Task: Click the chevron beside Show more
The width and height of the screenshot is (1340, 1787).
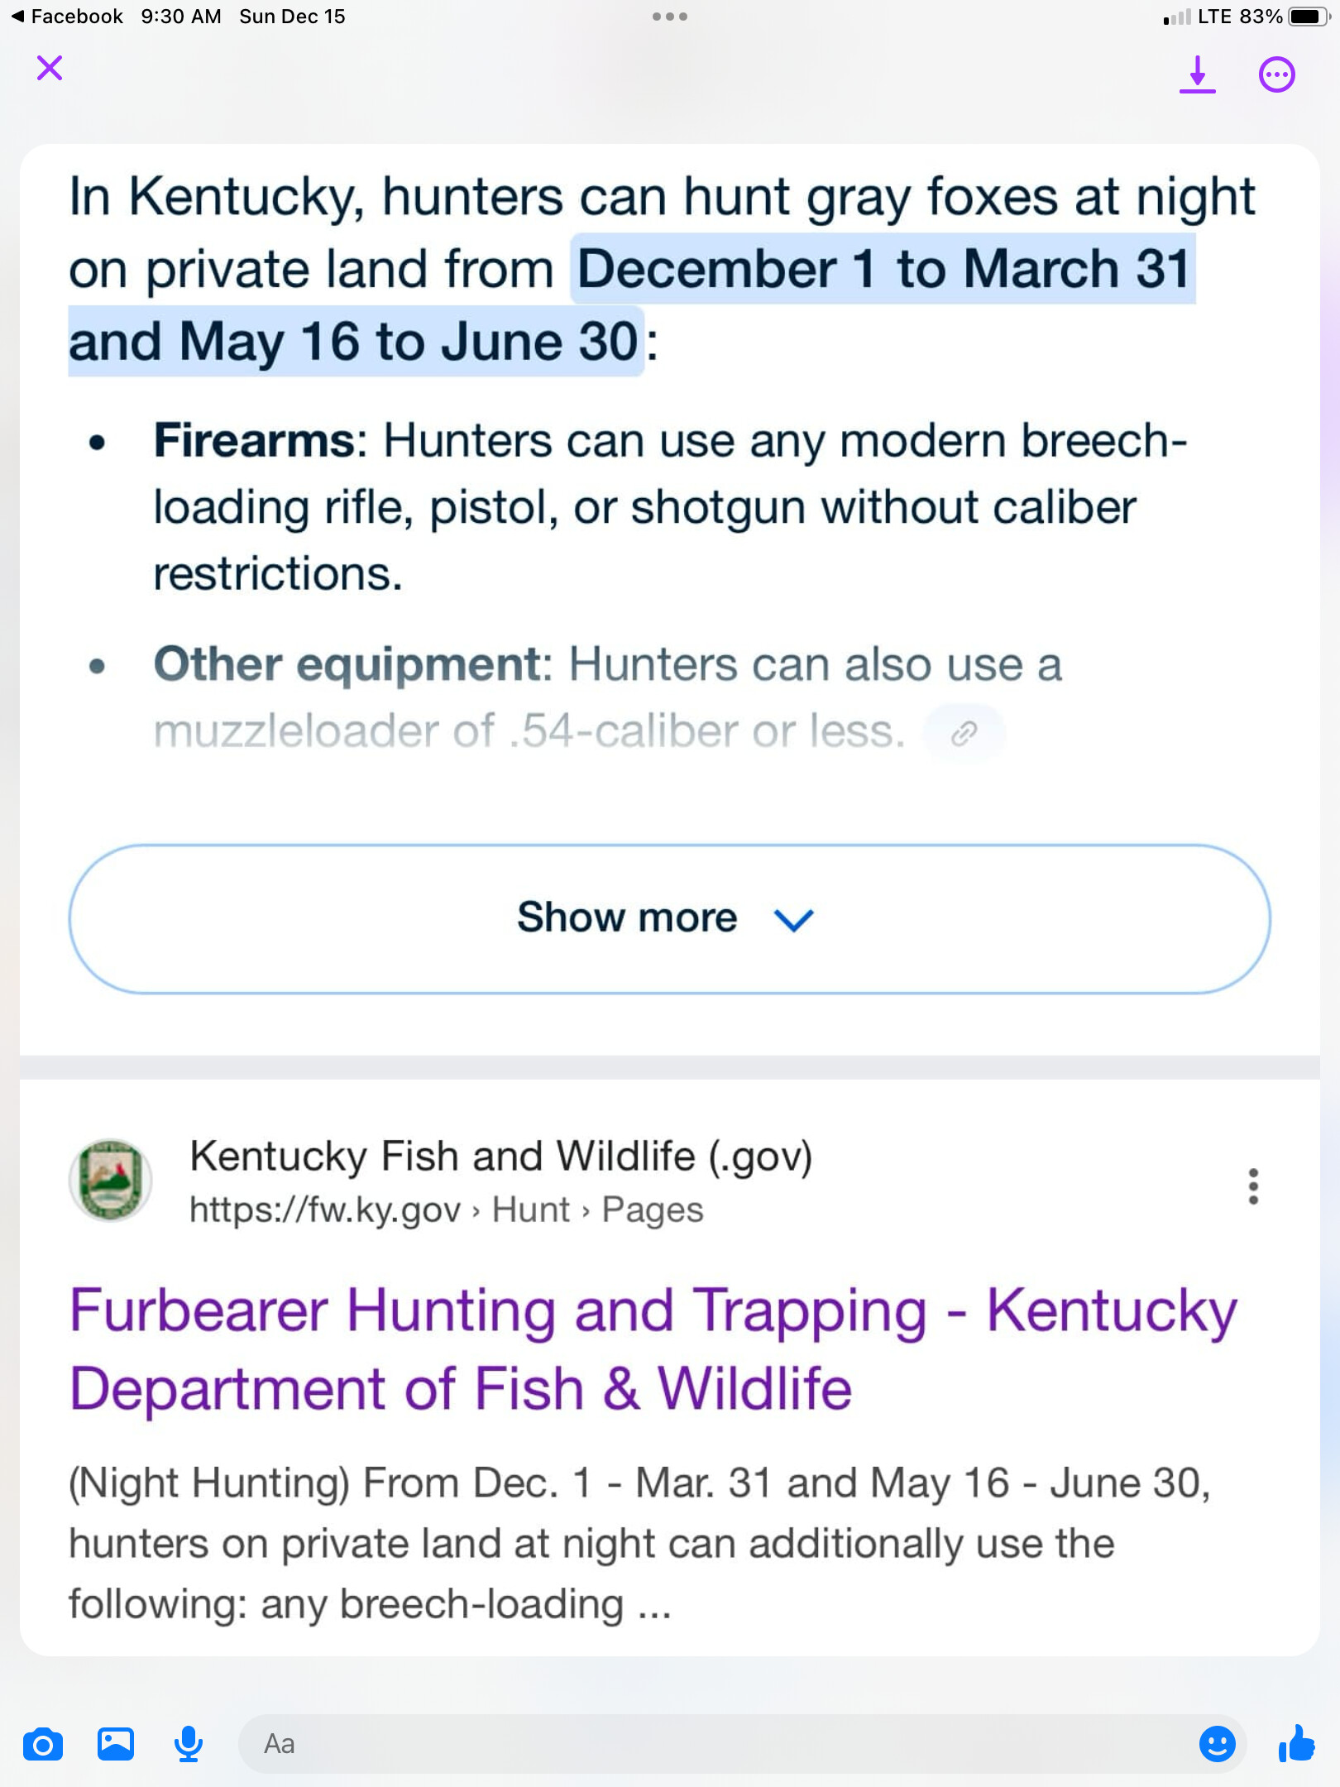Action: pyautogui.click(x=794, y=920)
